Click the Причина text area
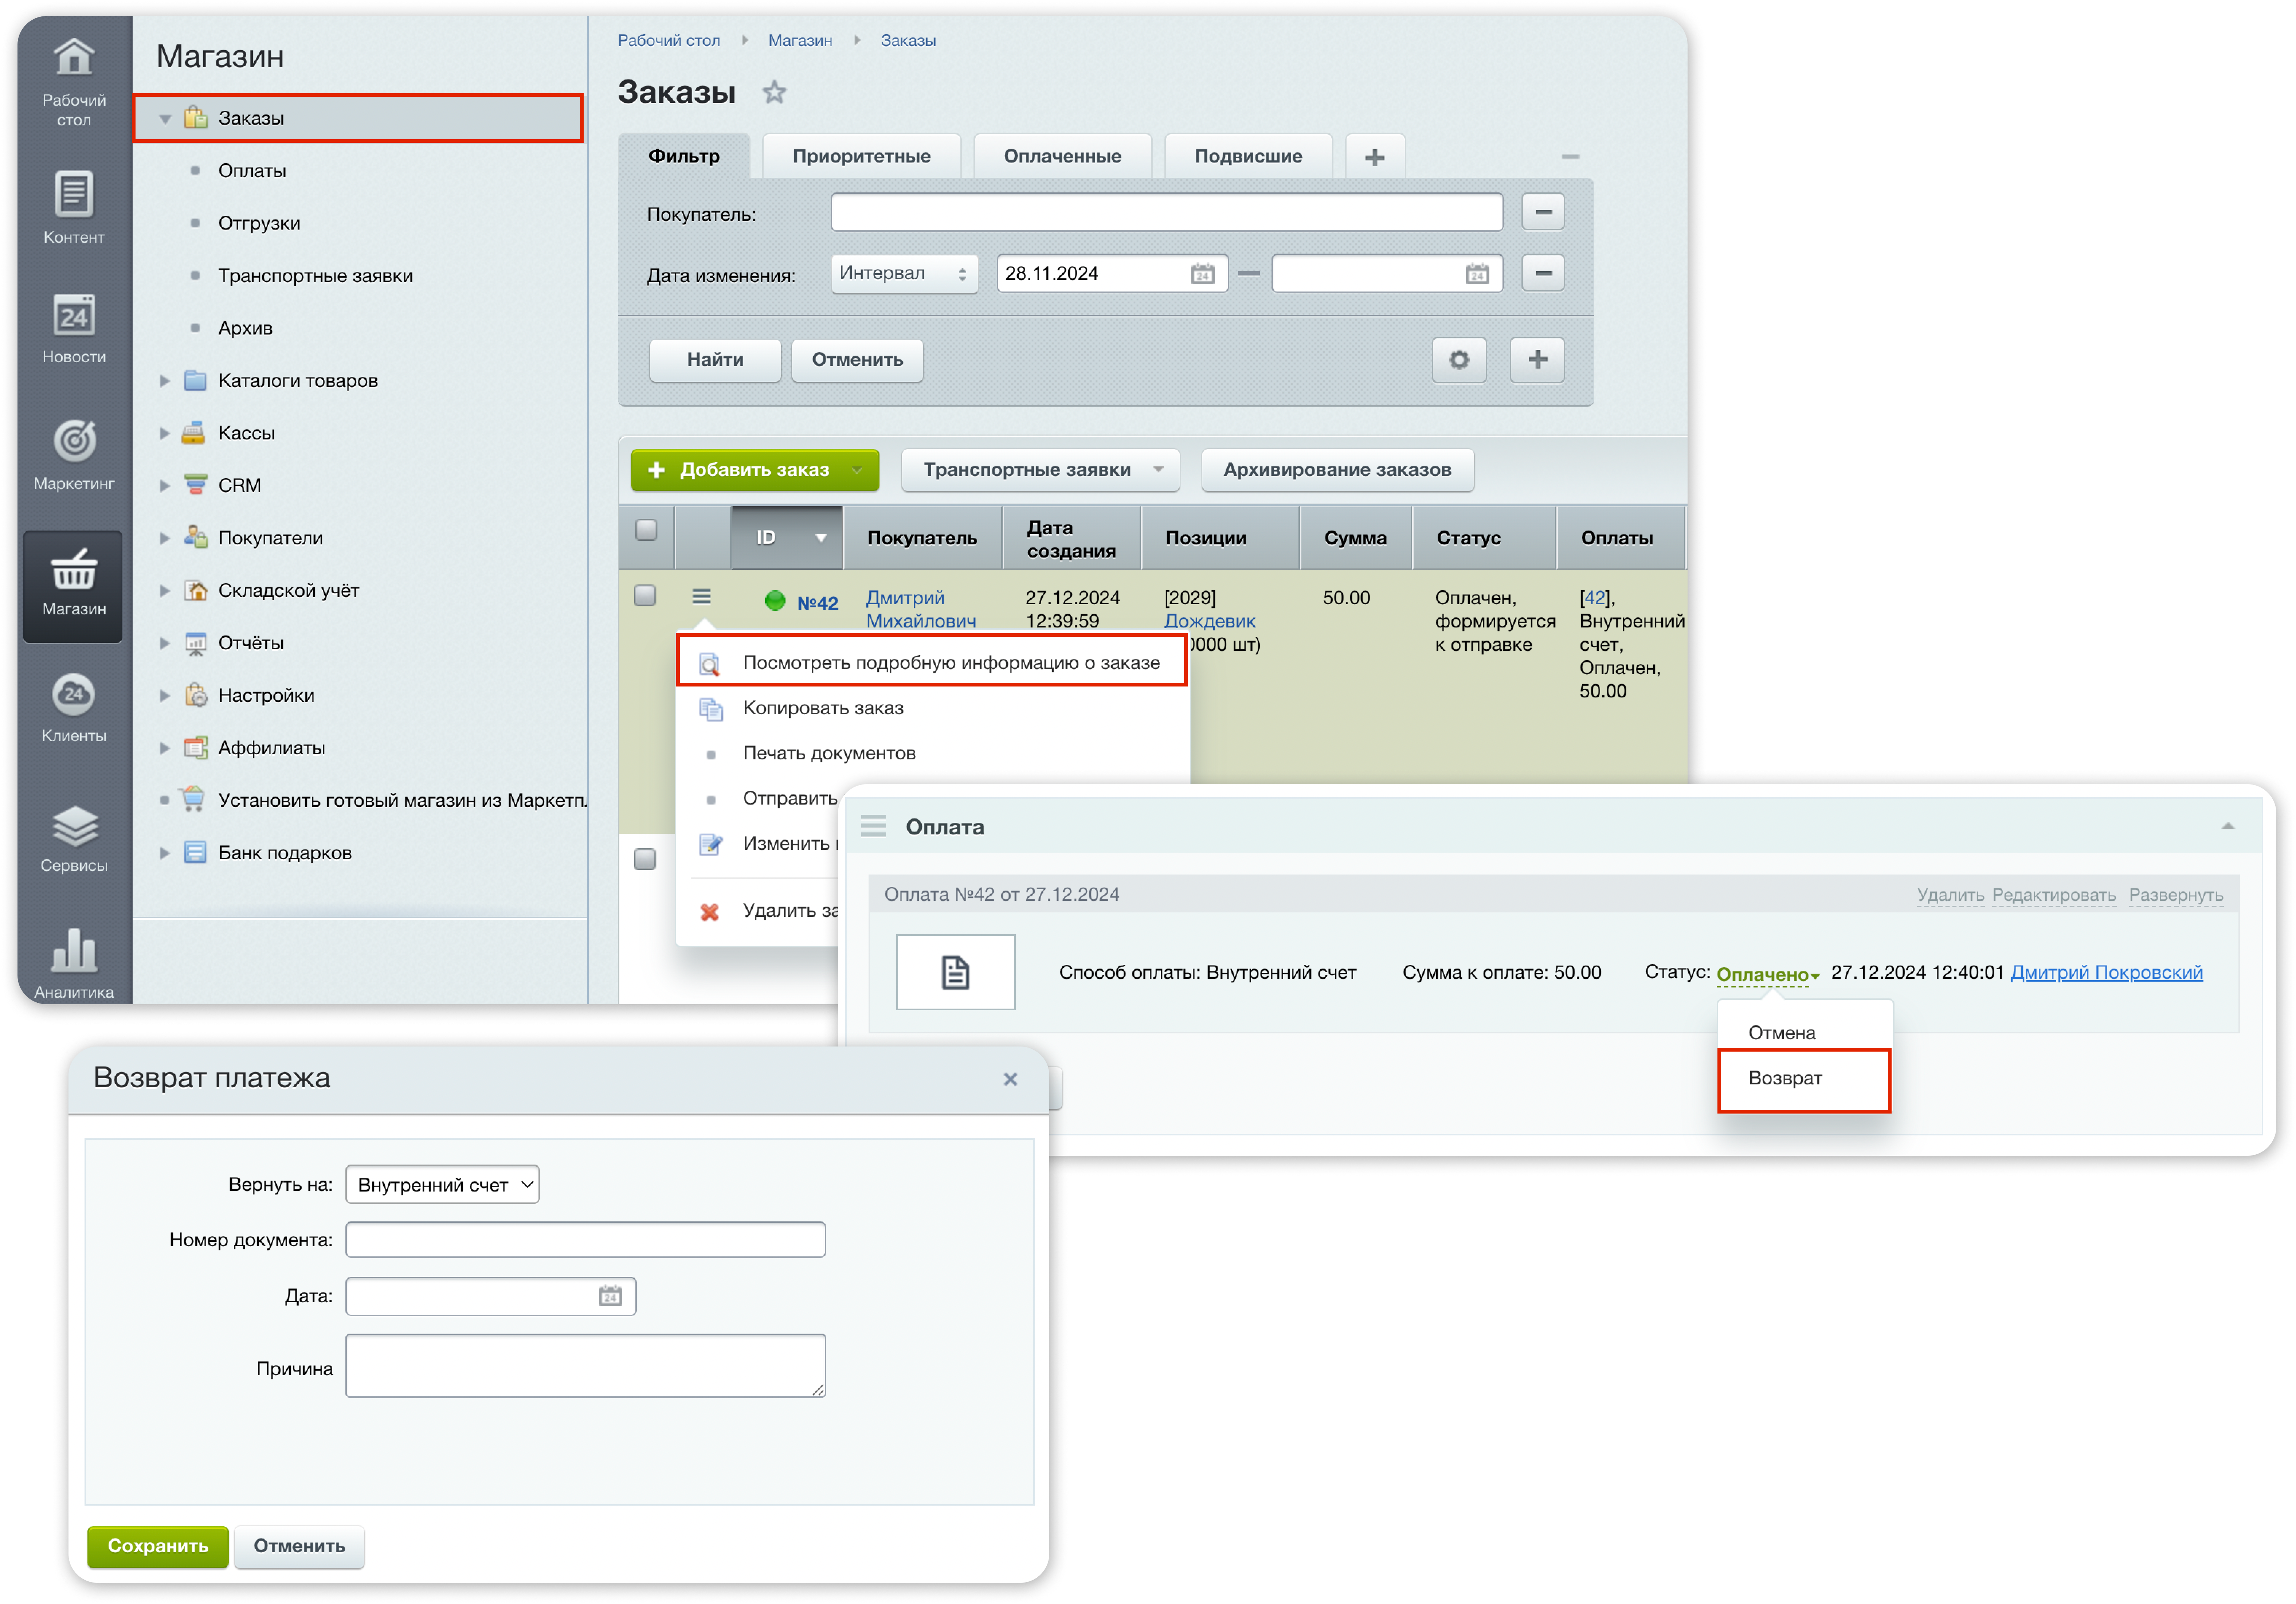This screenshot has height=1604, width=2296. click(x=586, y=1366)
